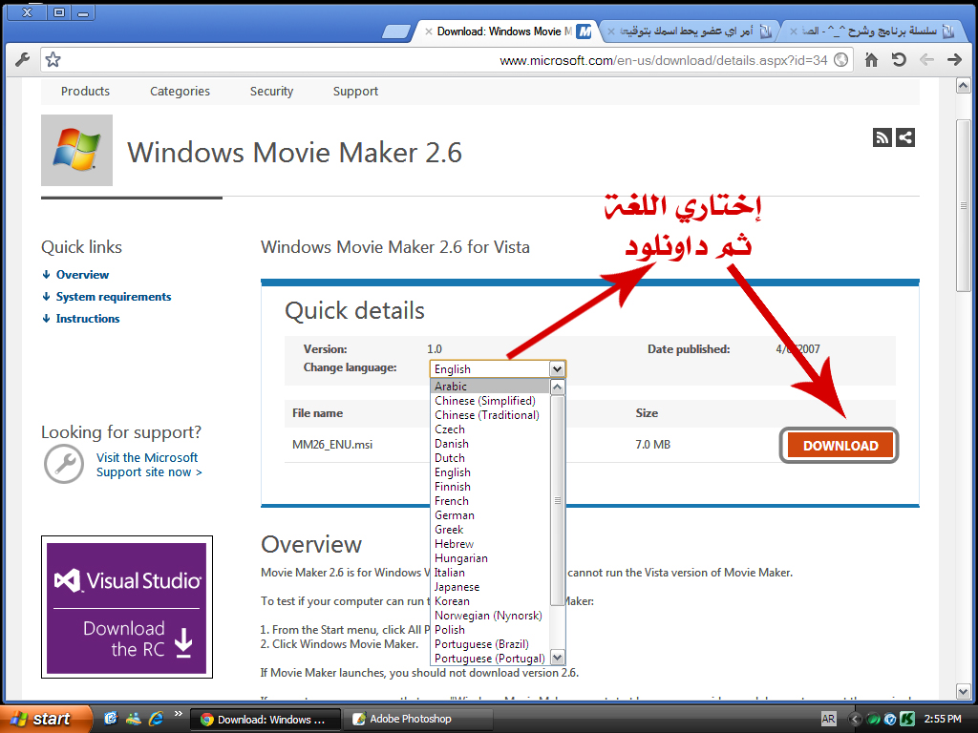Open the Start menu
The image size is (978, 733).
[45, 719]
